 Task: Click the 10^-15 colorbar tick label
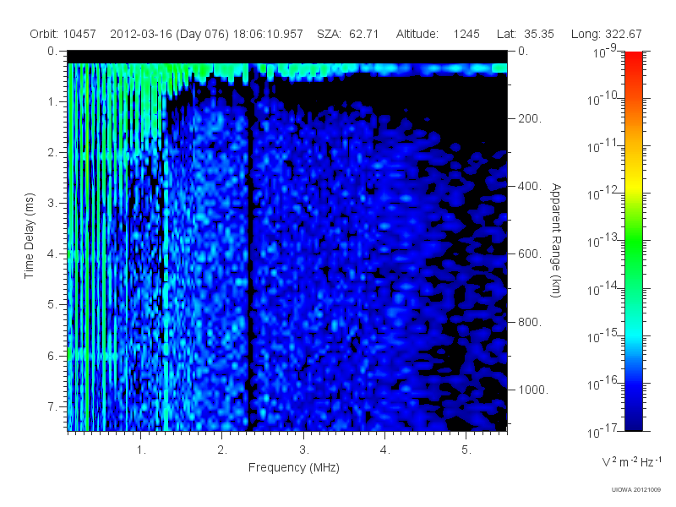click(604, 335)
